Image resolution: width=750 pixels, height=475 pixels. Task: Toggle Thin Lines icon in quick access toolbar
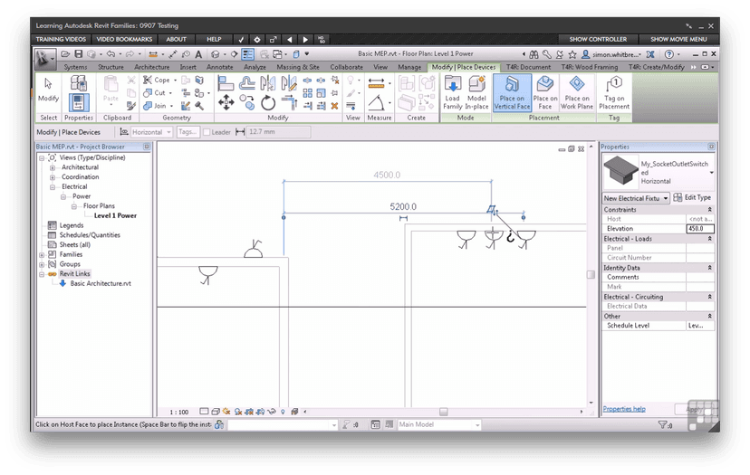tap(247, 54)
